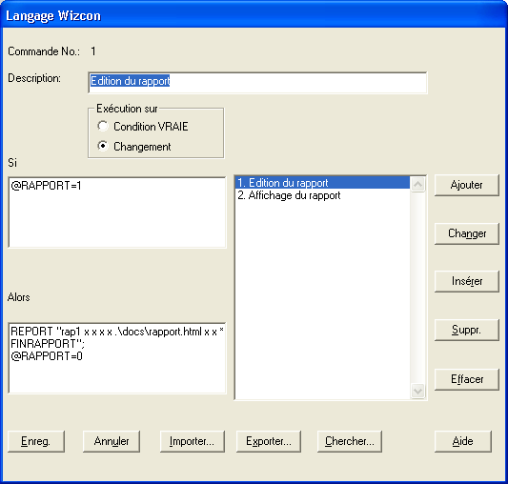
Task: Open the Chercher... search dialog
Action: (350, 441)
